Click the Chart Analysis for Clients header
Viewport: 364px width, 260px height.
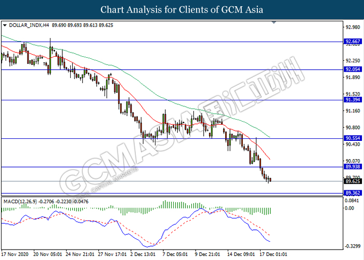click(x=182, y=9)
